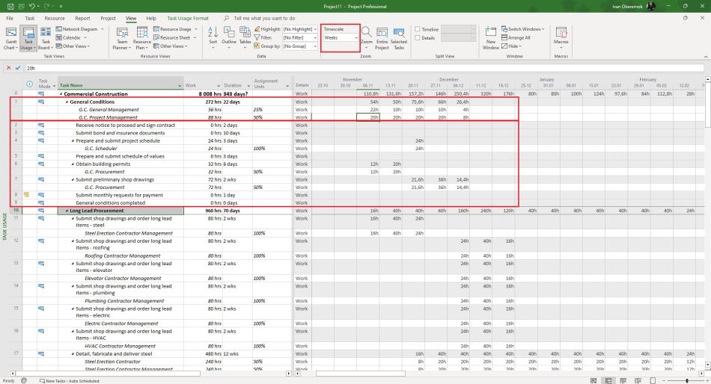Select the Task Usage view button
Screen dimensions: 711x384
(28, 39)
